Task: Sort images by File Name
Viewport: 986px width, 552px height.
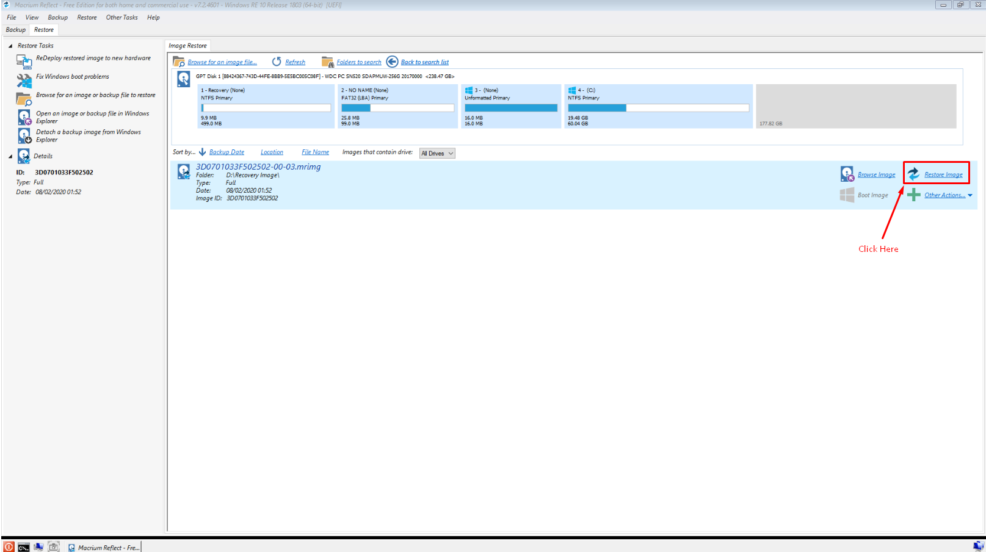Action: tap(315, 152)
